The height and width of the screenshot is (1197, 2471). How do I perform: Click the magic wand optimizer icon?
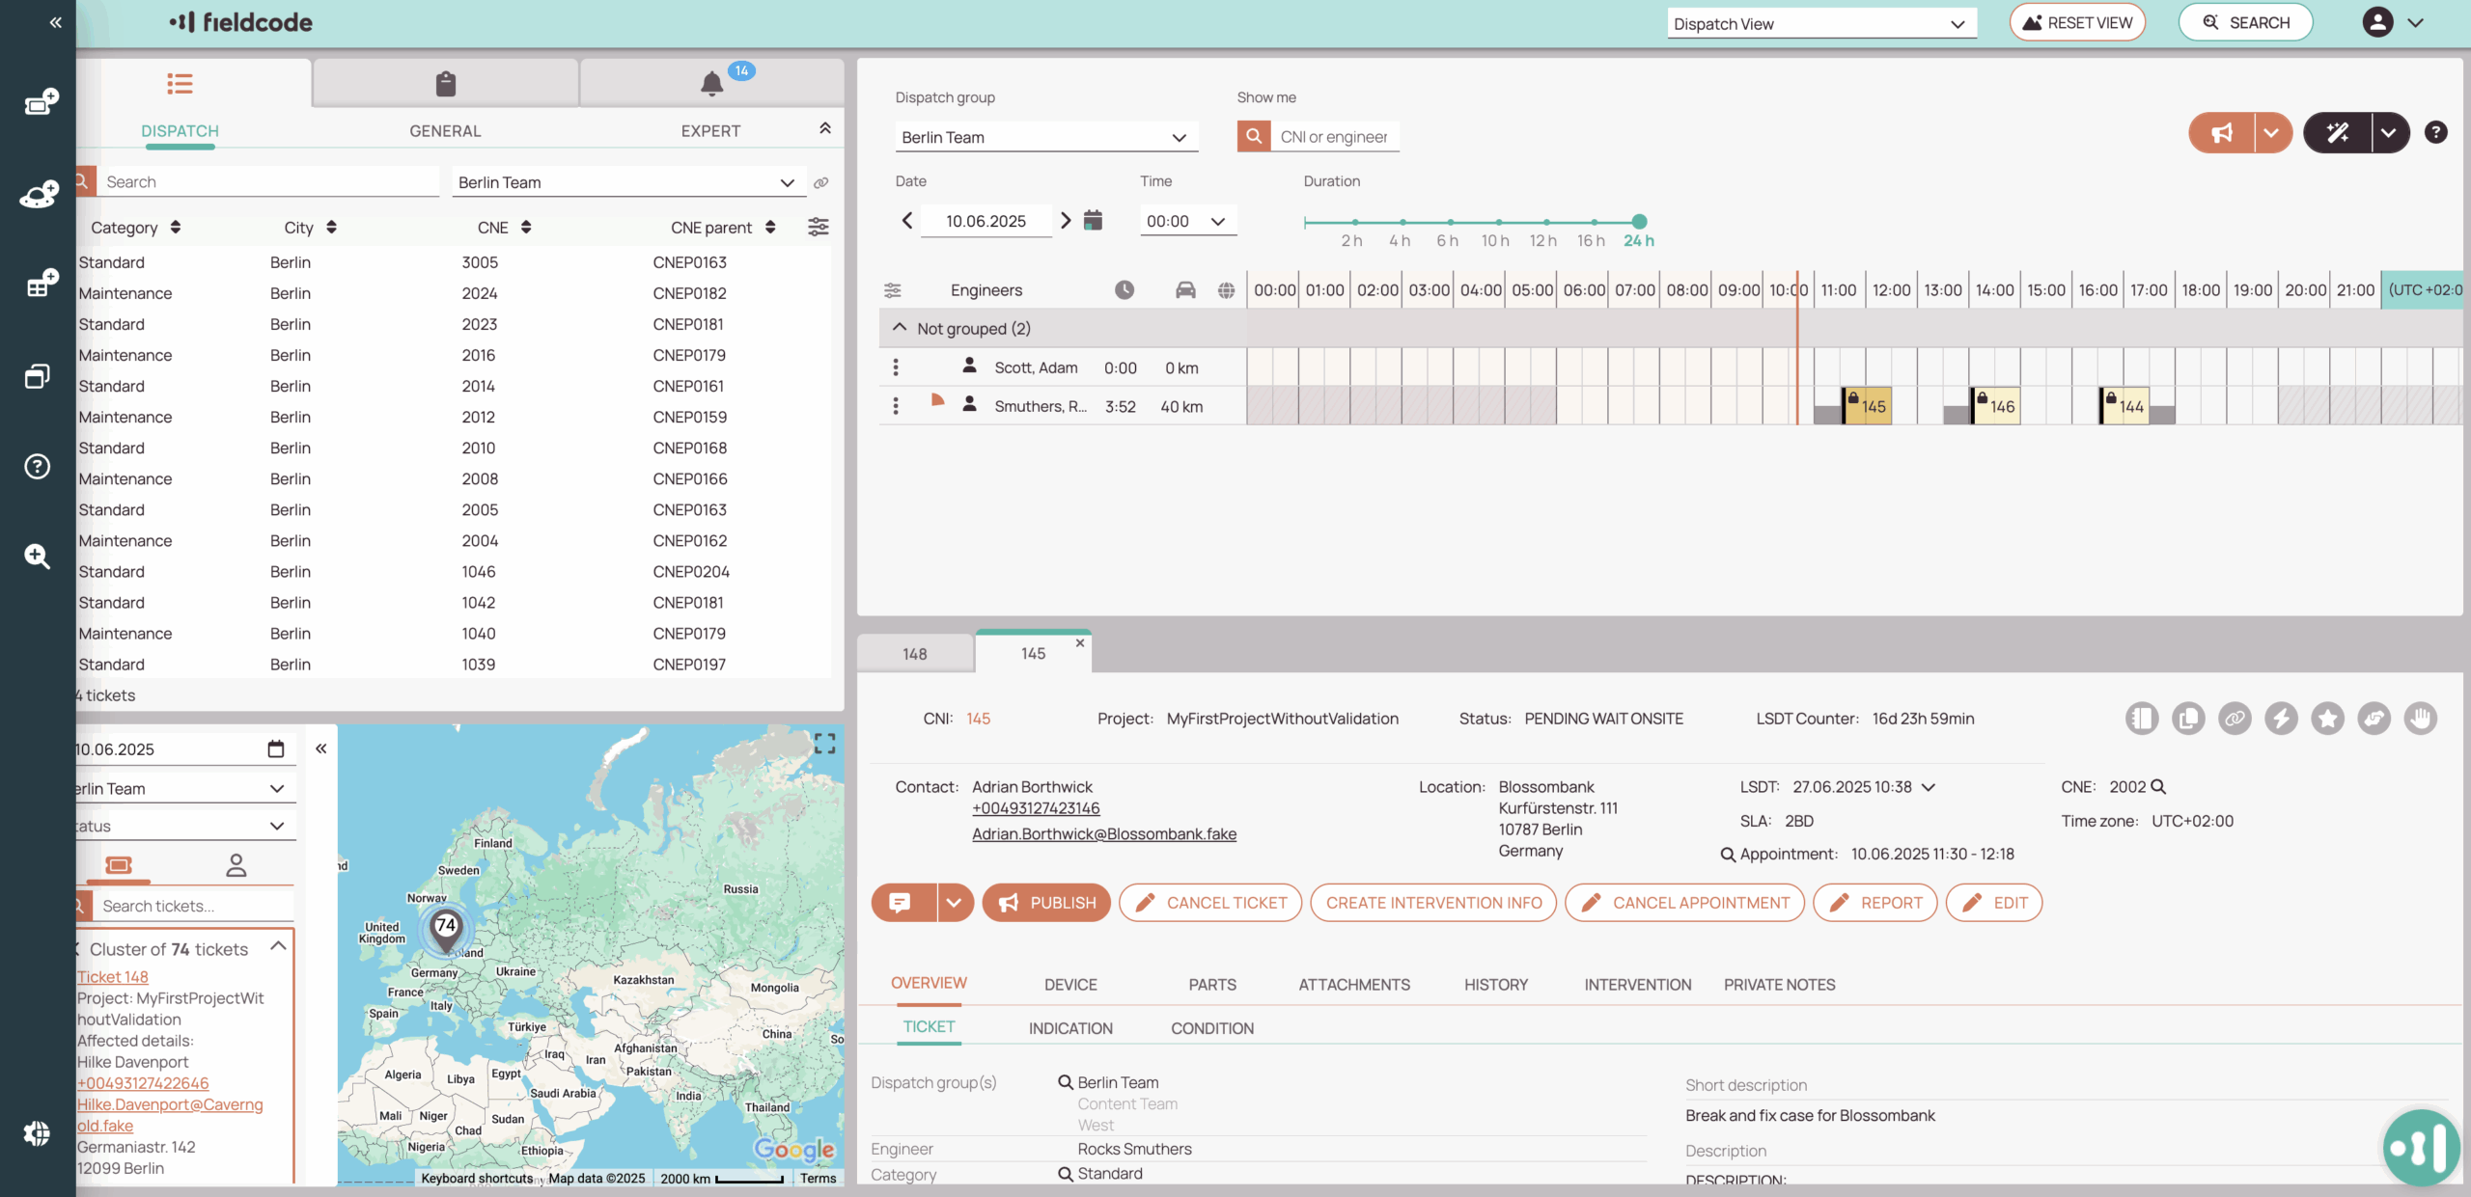click(2337, 133)
